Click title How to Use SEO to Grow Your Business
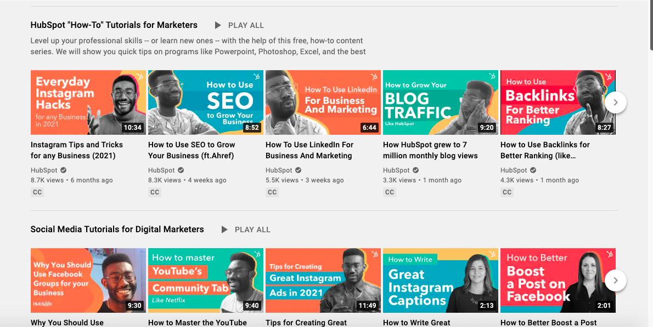The image size is (653, 327). pos(192,150)
